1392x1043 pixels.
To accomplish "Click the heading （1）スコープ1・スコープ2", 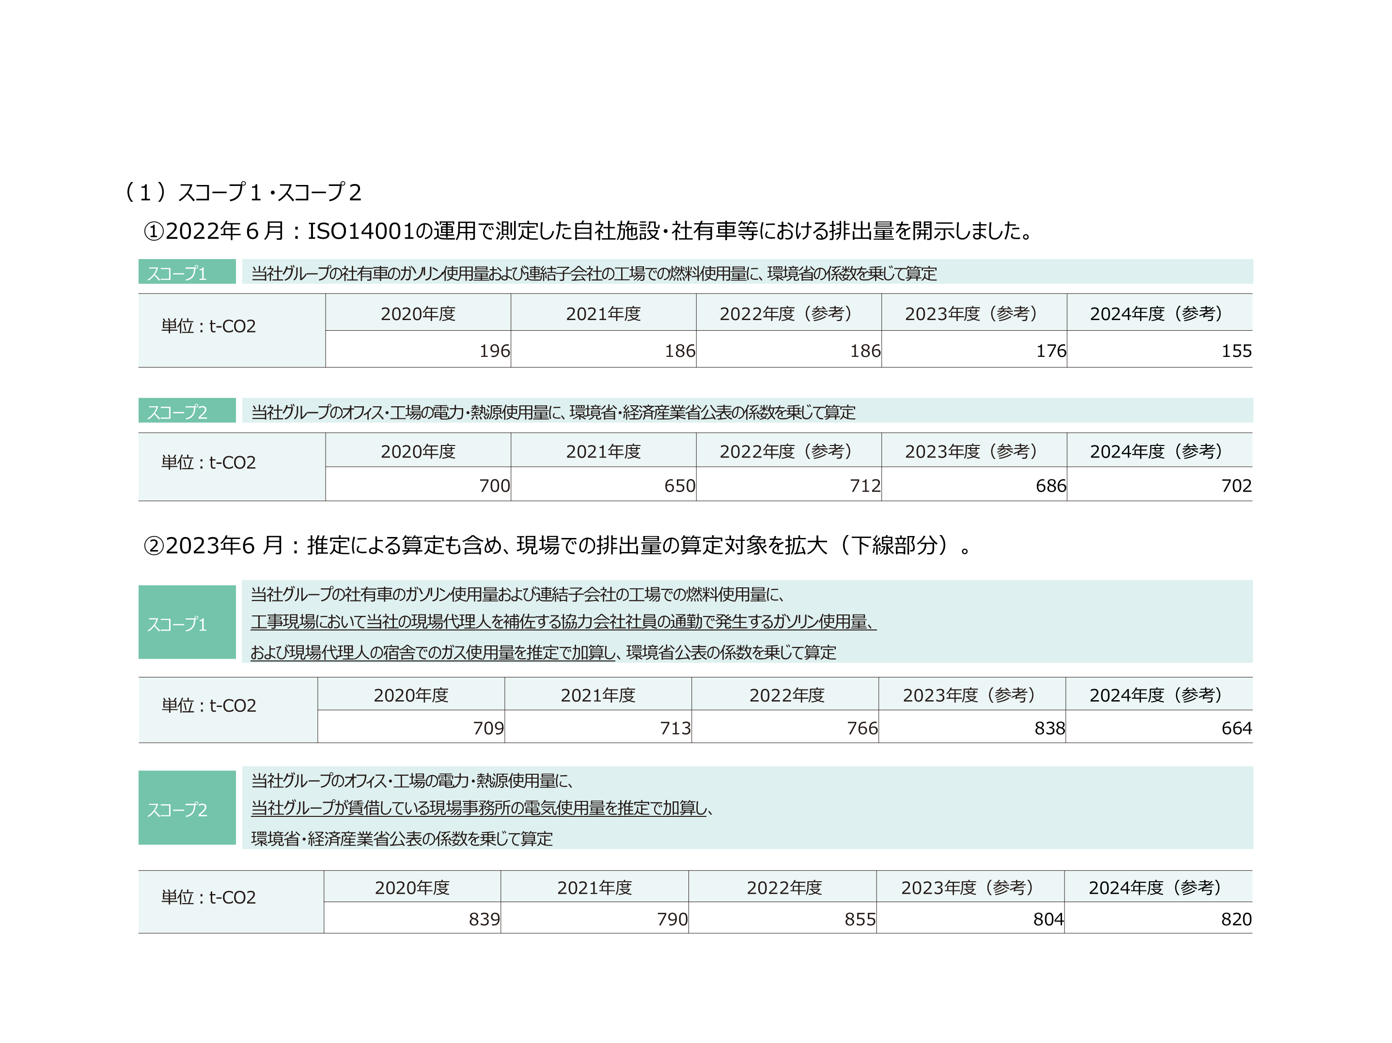I will point(243,193).
